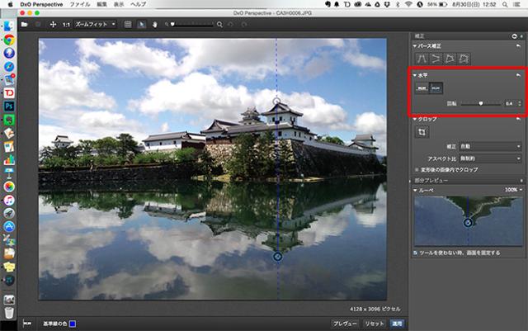Click the 基準線の色 blue color swatch
The image size is (528, 331).
(x=72, y=323)
